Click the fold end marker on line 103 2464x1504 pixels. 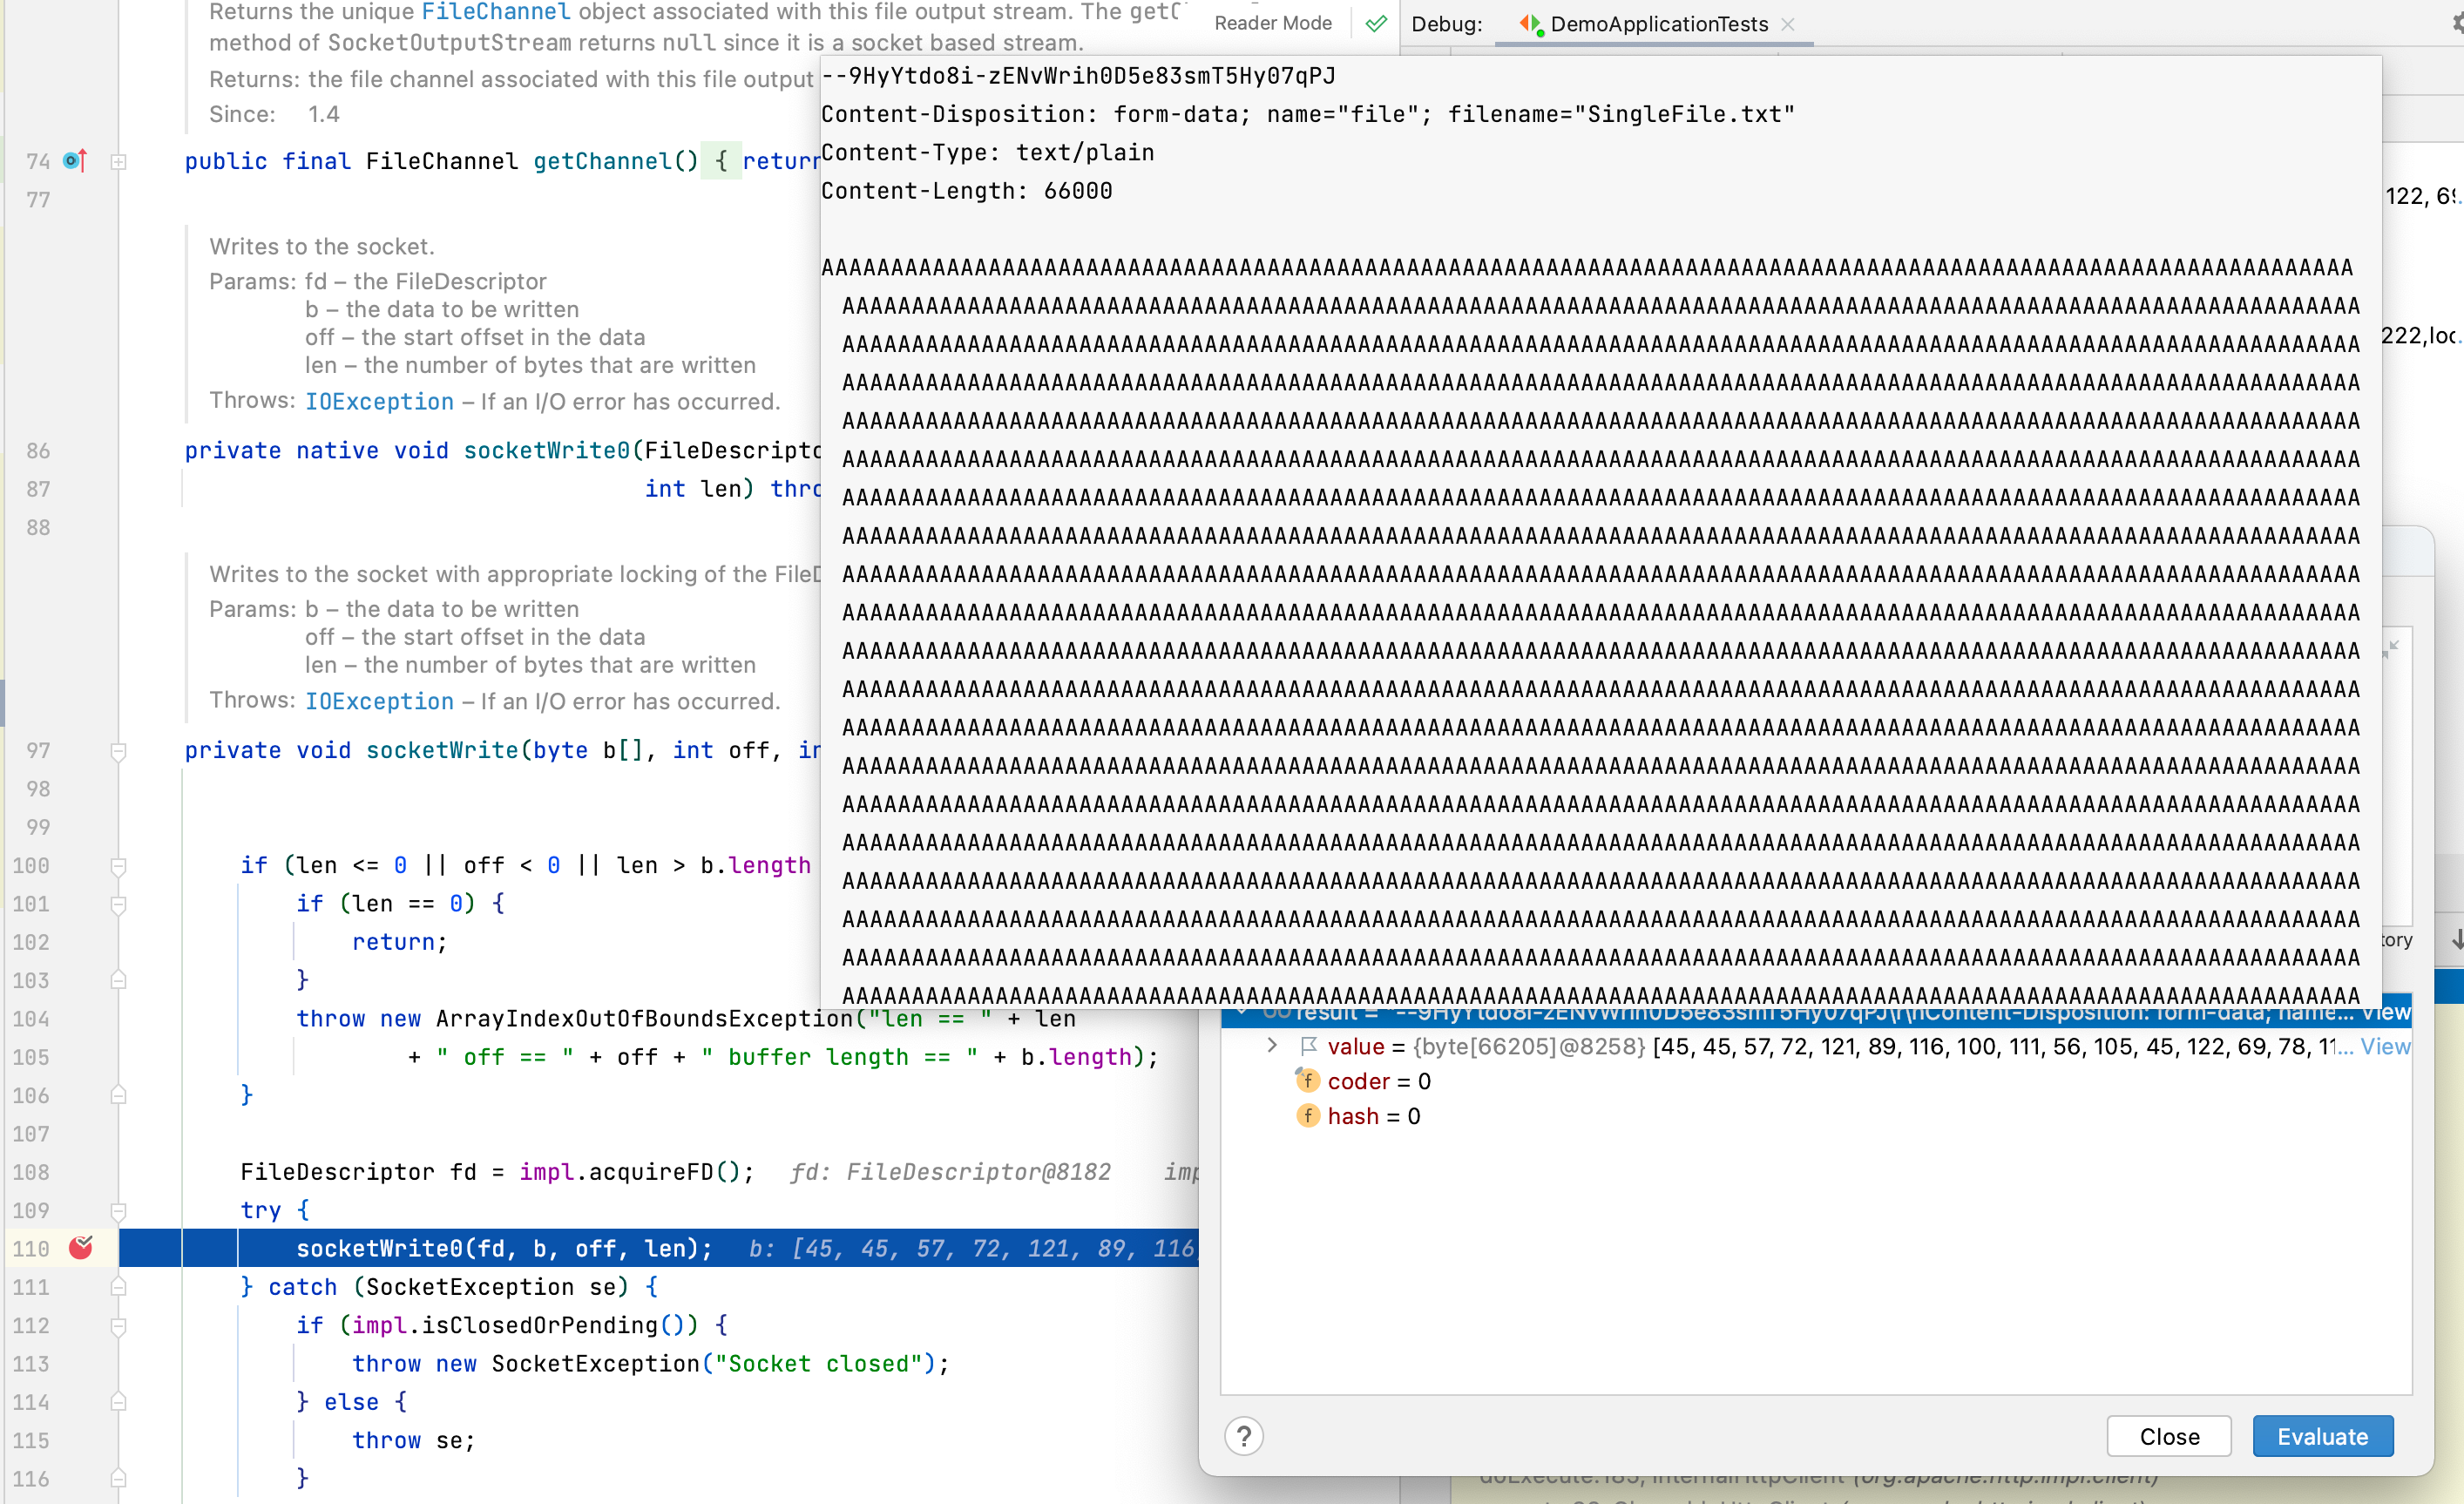(x=118, y=980)
